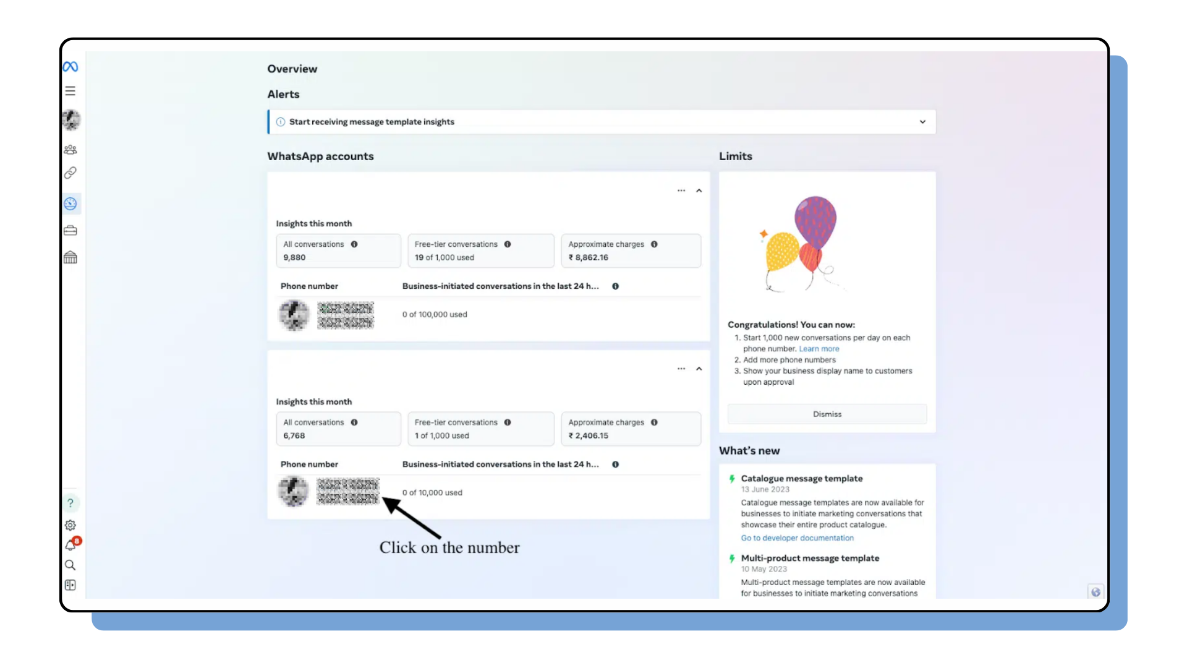This screenshot has width=1187, height=668.
Task: Click profile picture of second phone number
Action: tap(293, 492)
